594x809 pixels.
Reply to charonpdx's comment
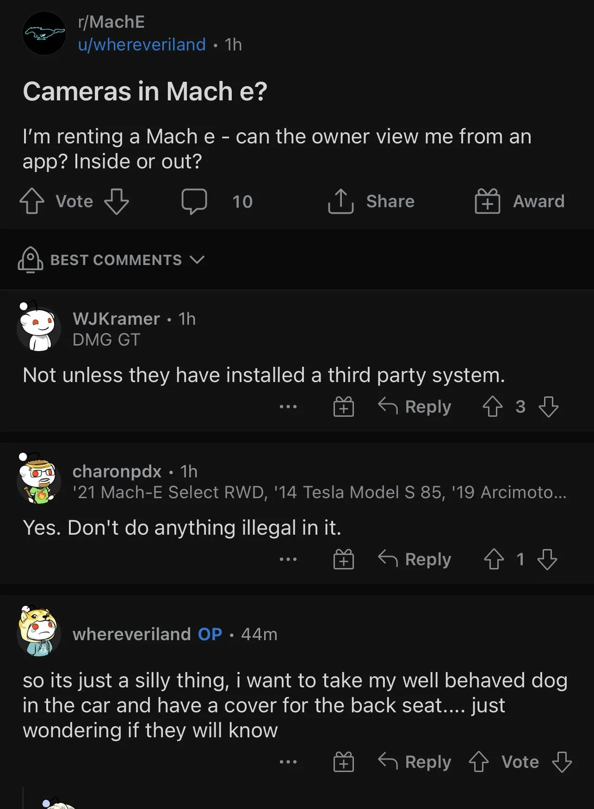[415, 559]
